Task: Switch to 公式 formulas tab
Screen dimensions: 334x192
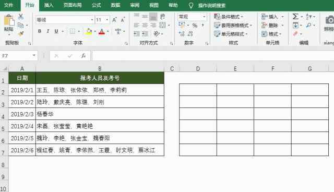Action: pyautogui.click(x=96, y=5)
